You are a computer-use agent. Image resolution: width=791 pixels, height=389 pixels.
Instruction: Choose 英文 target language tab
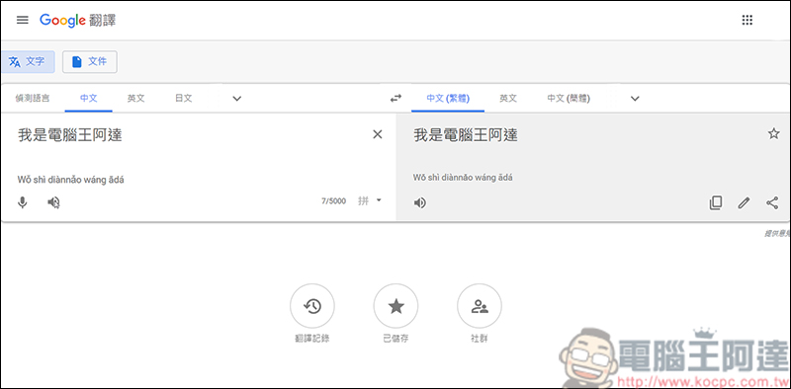[x=508, y=99]
